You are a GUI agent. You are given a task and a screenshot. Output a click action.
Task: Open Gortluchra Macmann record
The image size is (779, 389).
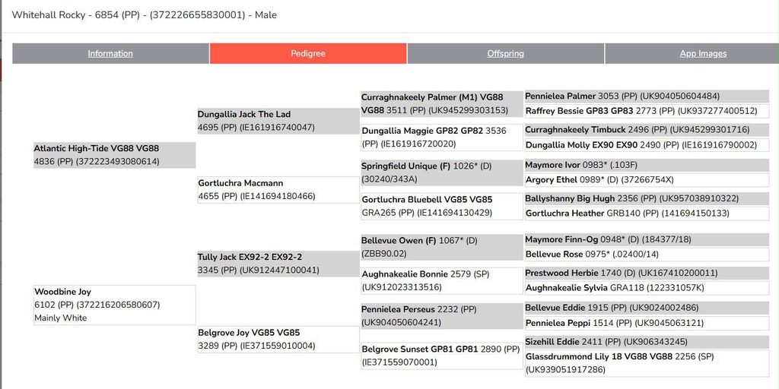click(x=278, y=189)
